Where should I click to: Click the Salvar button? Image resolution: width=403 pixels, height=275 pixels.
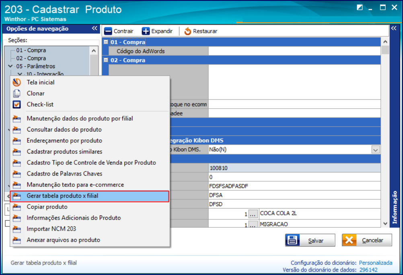310,241
